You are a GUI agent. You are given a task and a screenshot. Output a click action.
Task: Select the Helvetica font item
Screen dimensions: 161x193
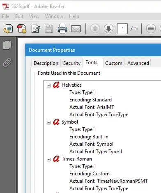(71, 85)
